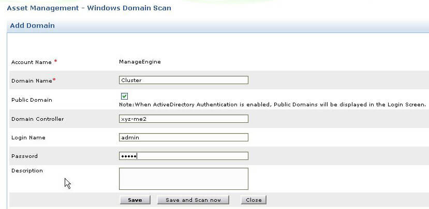
Task: Uncheck the Public Domain checkbox
Action: click(124, 96)
